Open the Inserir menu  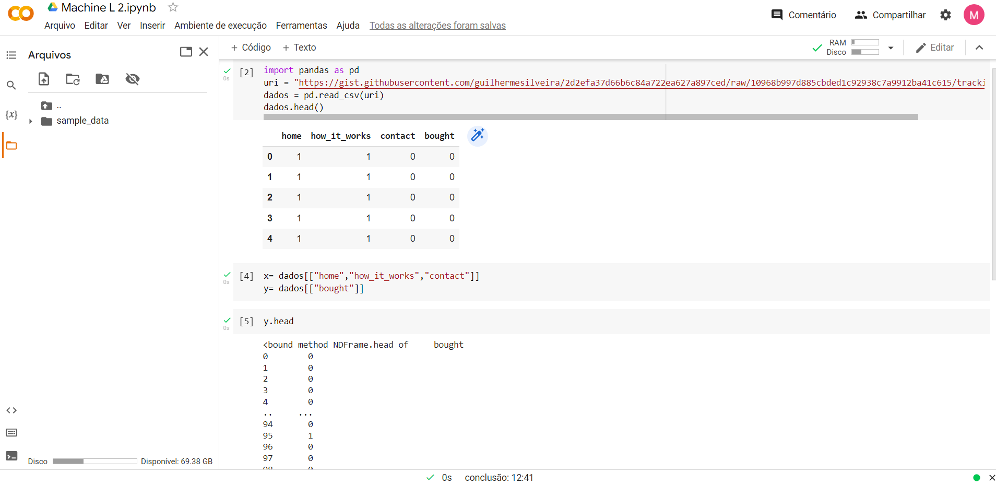pos(152,26)
